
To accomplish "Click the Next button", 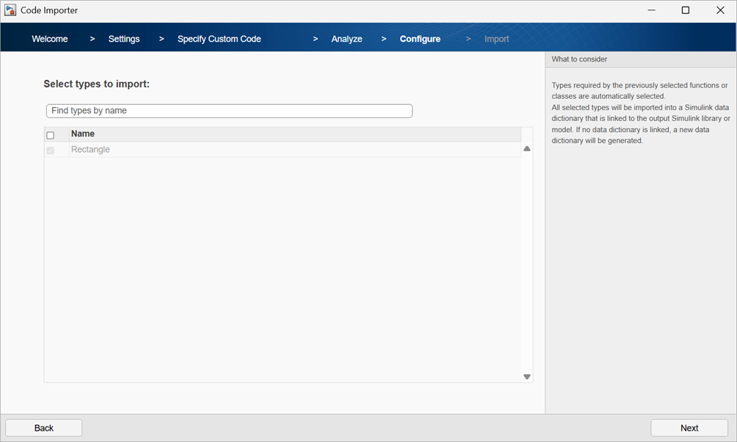I will [689, 427].
